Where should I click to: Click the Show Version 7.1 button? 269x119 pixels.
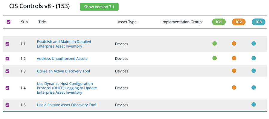[x=99, y=7]
